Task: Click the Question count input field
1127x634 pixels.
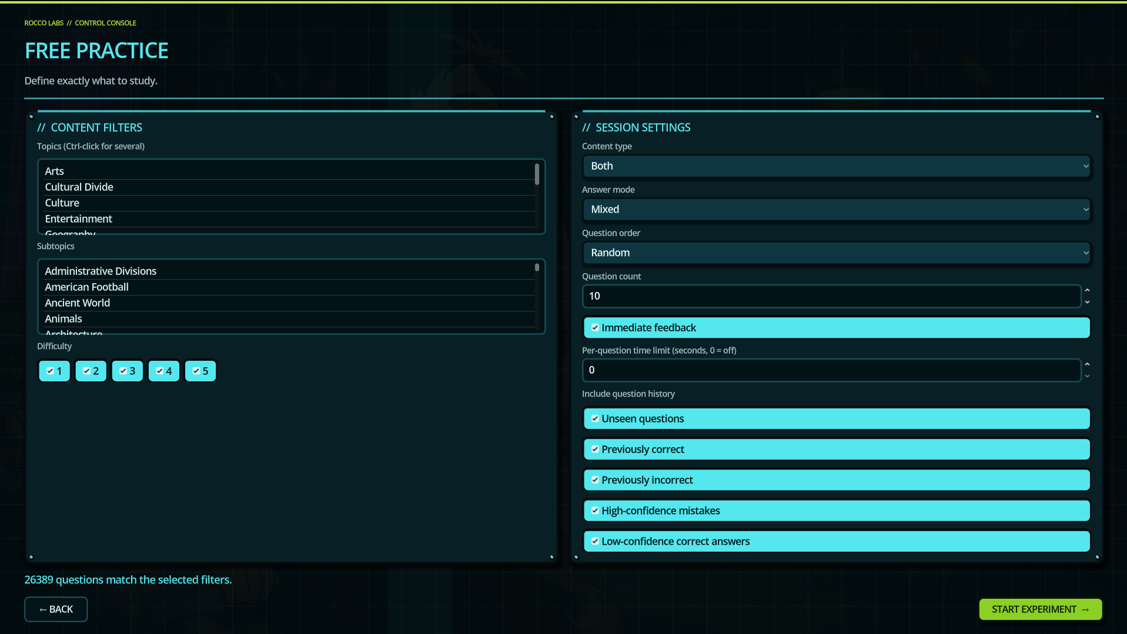Action: tap(831, 296)
